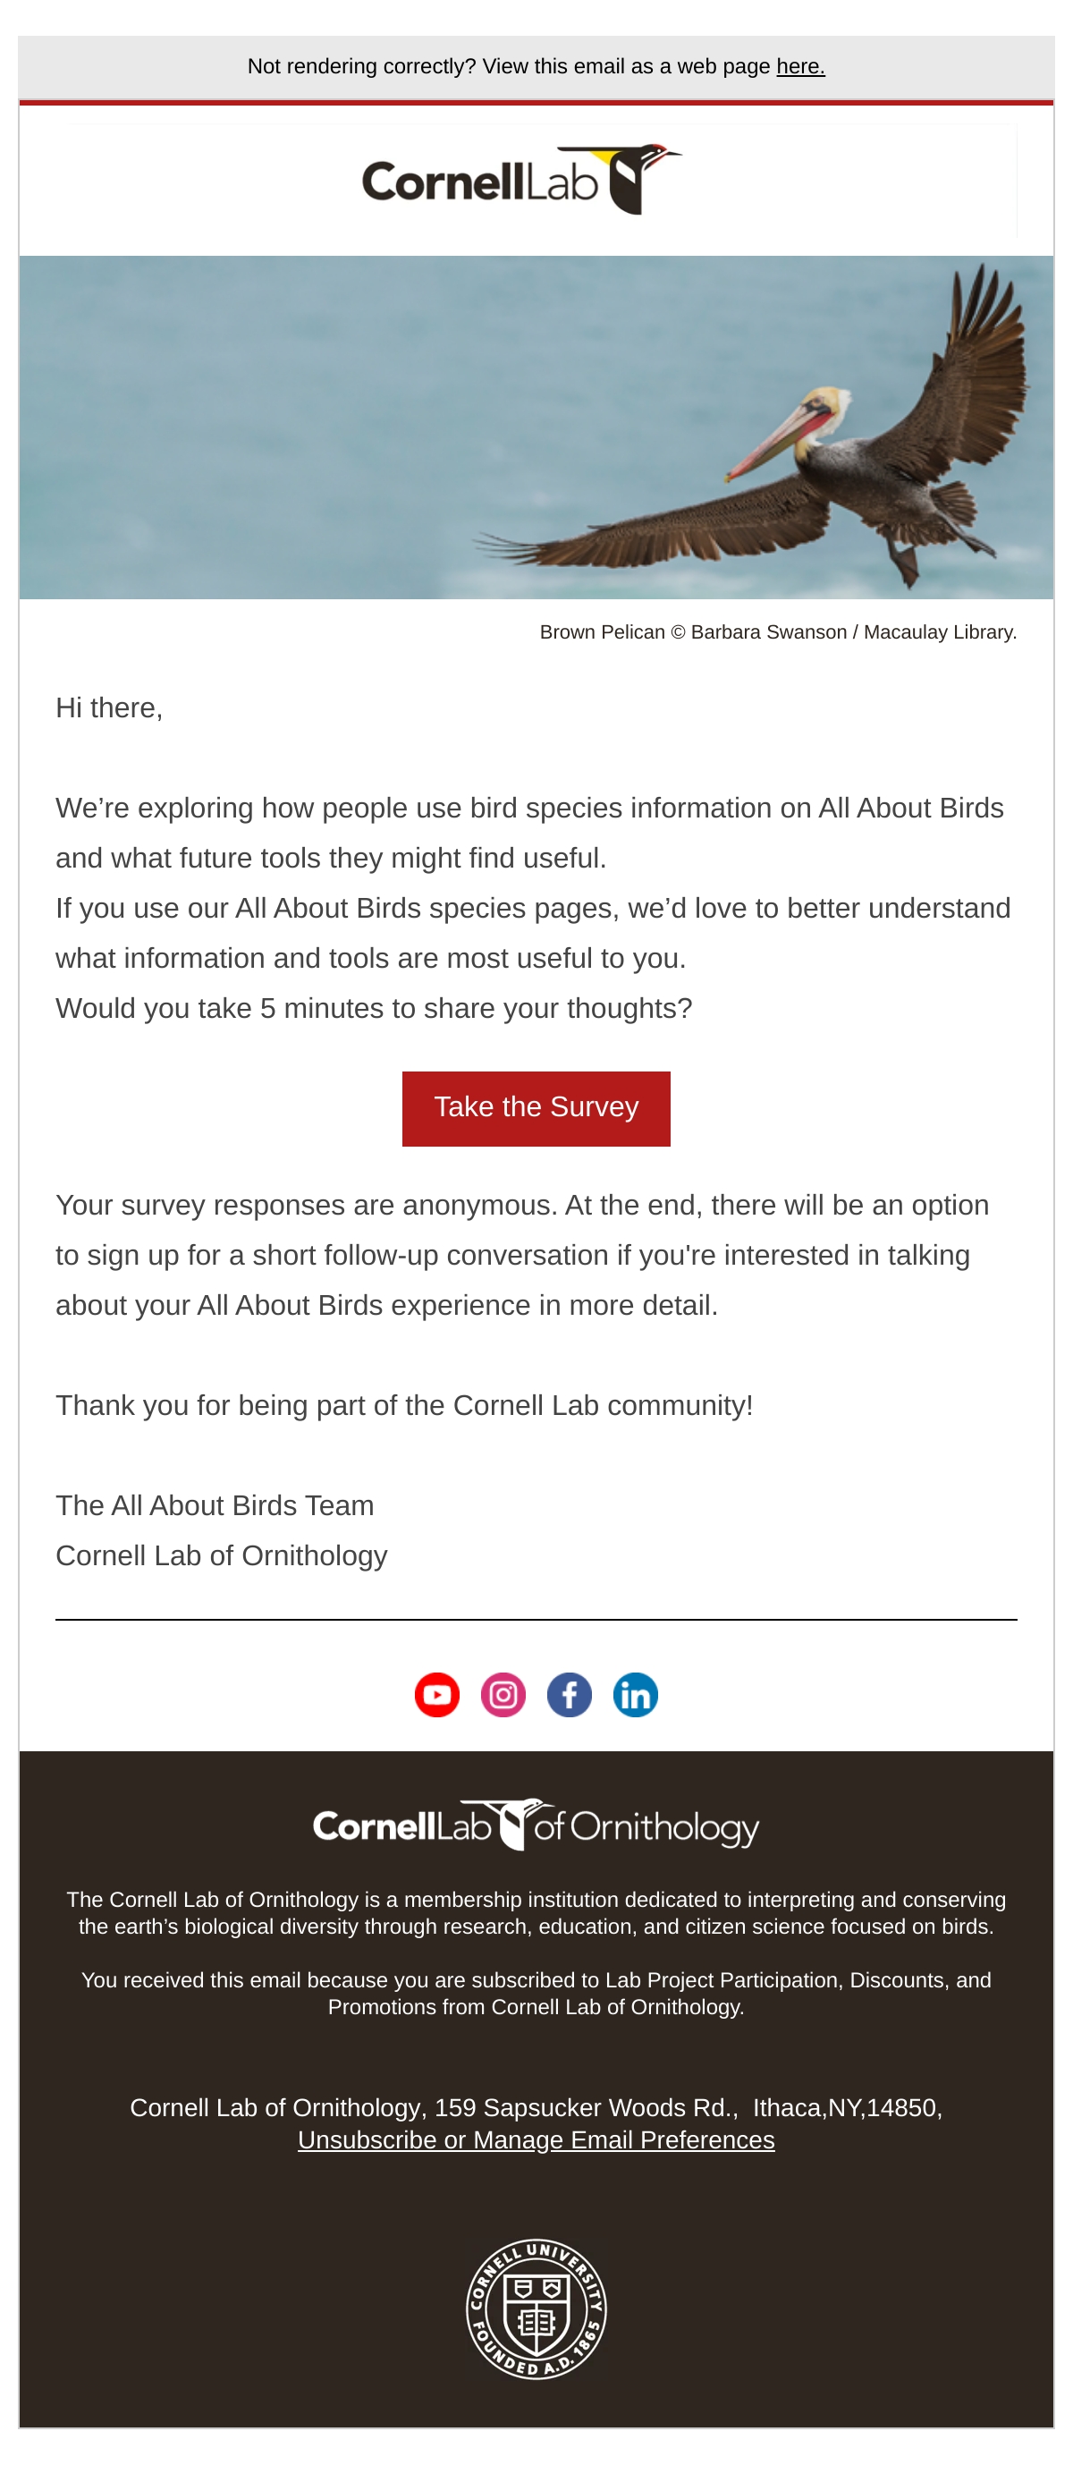Click Unsubscribe or Manage Email Preferences

tap(536, 2139)
